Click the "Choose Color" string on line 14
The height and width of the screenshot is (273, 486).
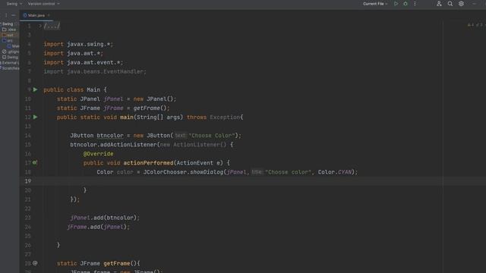pyautogui.click(x=212, y=136)
